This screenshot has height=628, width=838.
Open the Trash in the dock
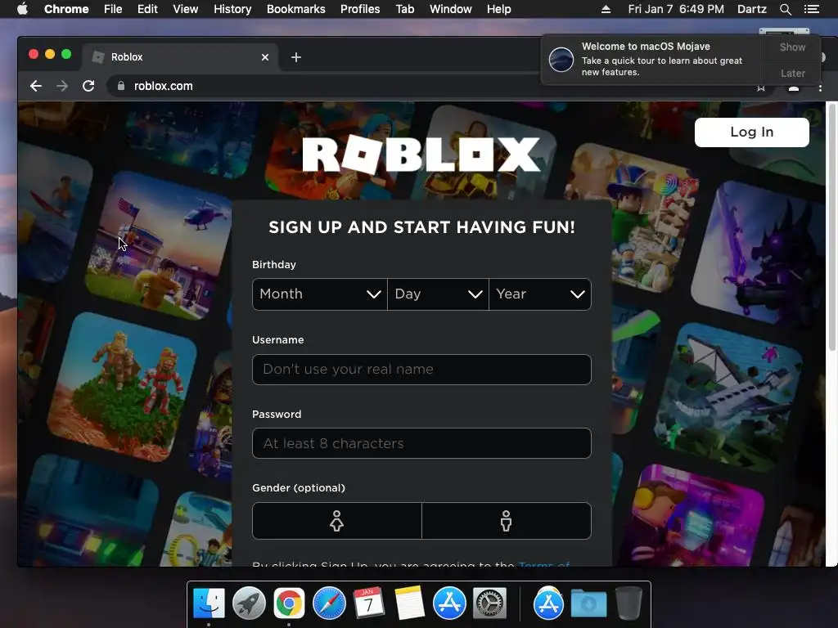point(628,603)
